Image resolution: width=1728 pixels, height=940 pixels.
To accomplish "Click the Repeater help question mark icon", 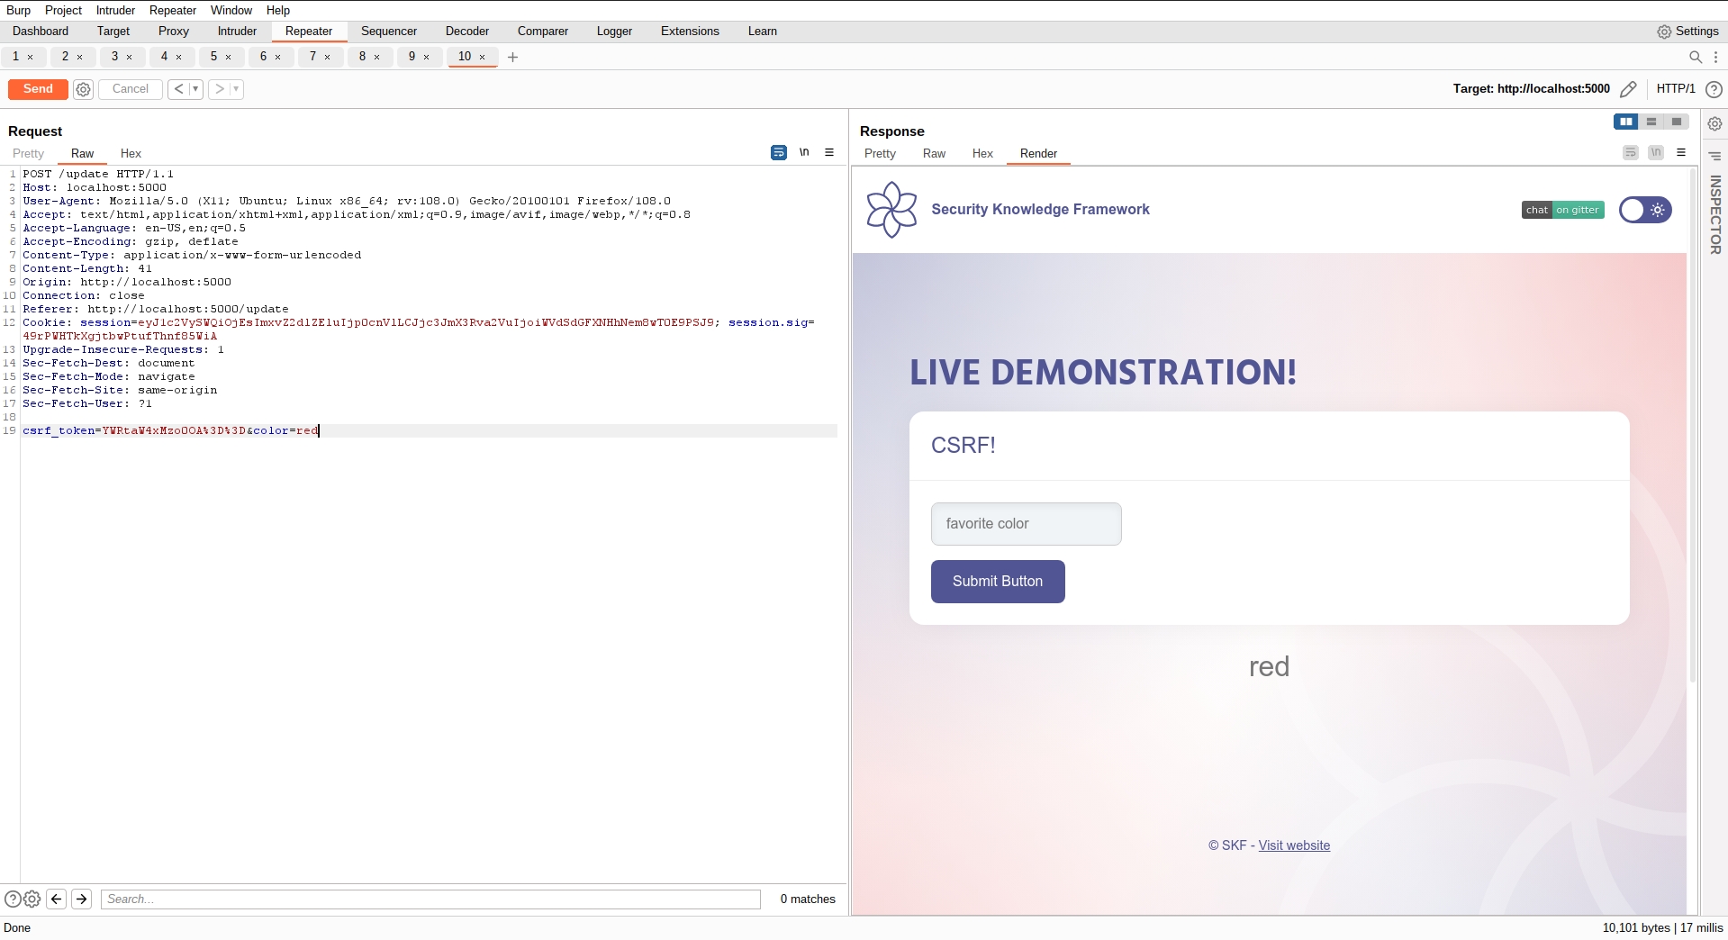I will point(1714,89).
